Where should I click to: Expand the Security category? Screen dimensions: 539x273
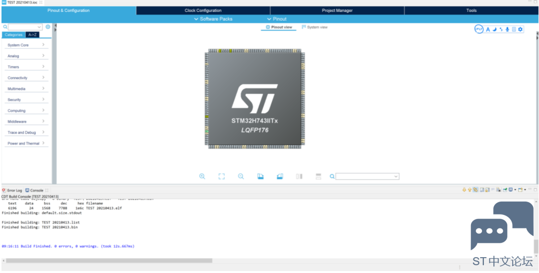tap(26, 100)
